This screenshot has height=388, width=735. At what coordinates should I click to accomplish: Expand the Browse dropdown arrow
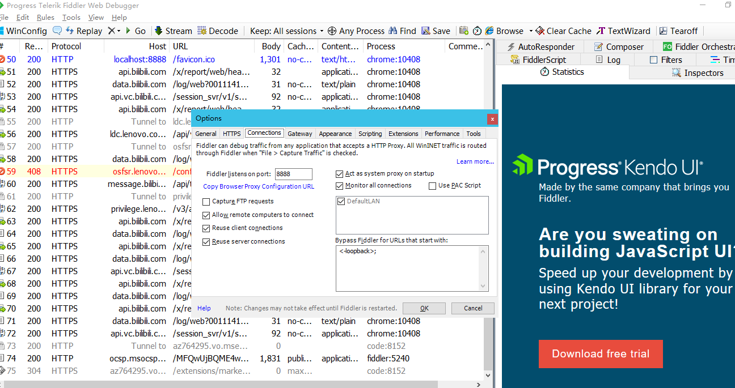531,31
